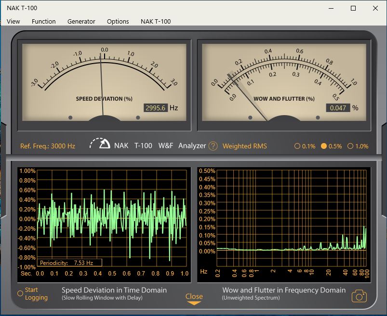Image resolution: width=387 pixels, height=316 pixels.
Task: Select the 0.5% range radio button
Action: click(323, 146)
